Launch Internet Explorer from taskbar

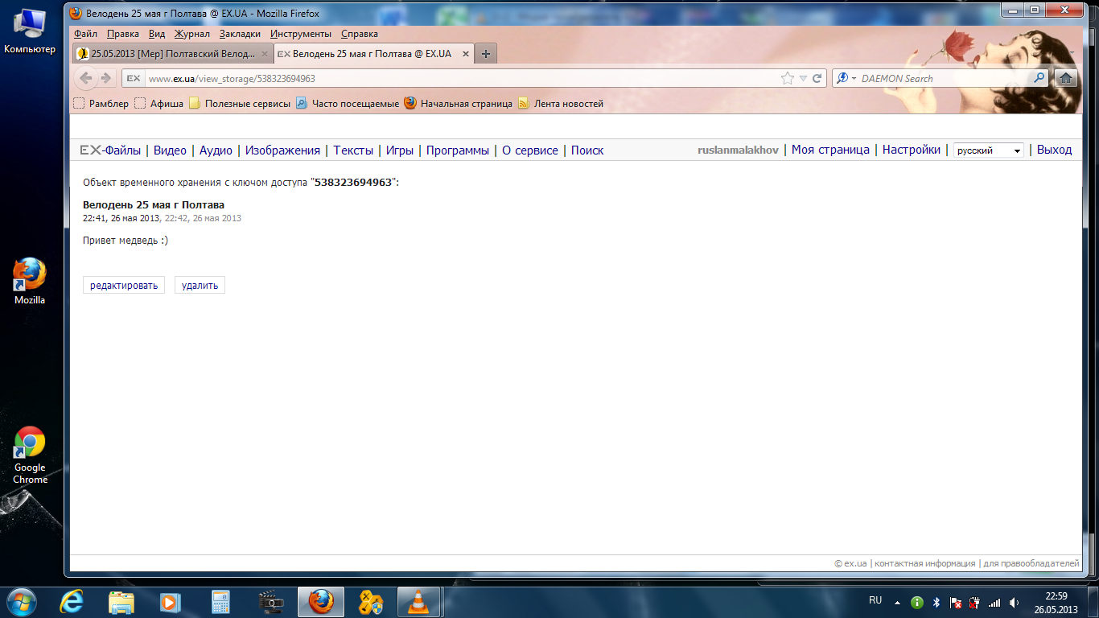(x=73, y=602)
